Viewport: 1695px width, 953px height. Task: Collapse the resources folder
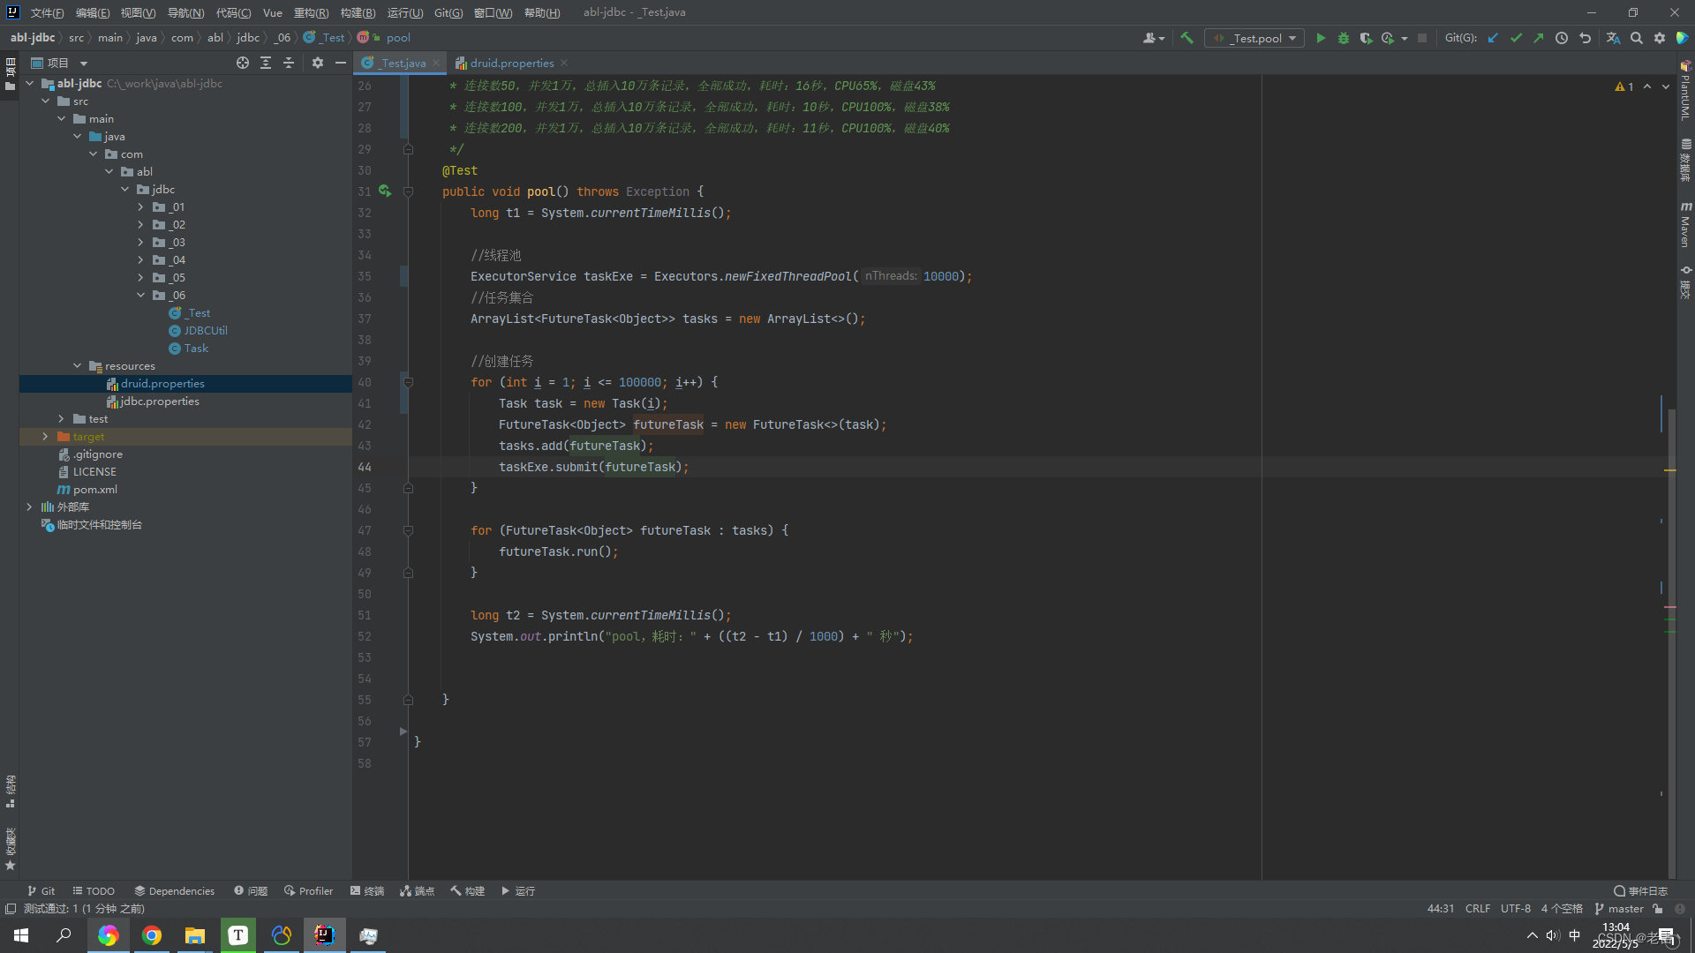tap(78, 365)
